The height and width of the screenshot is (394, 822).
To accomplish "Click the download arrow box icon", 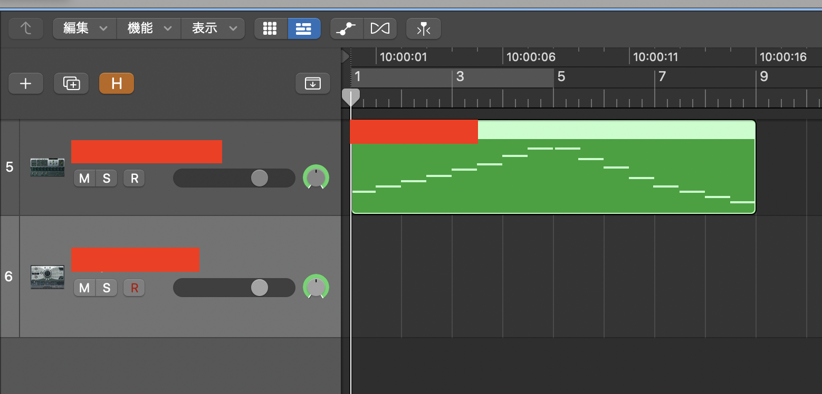I will point(312,83).
